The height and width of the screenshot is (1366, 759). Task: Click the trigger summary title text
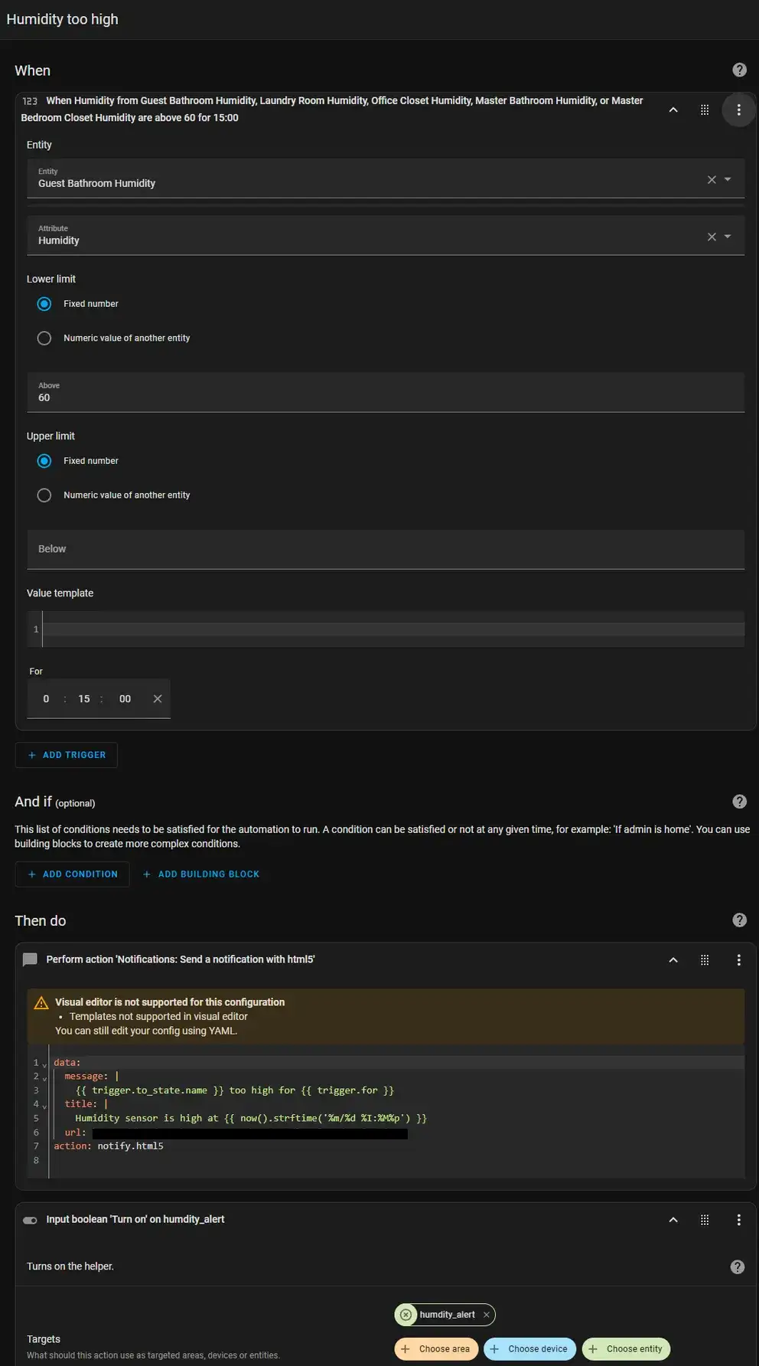332,109
